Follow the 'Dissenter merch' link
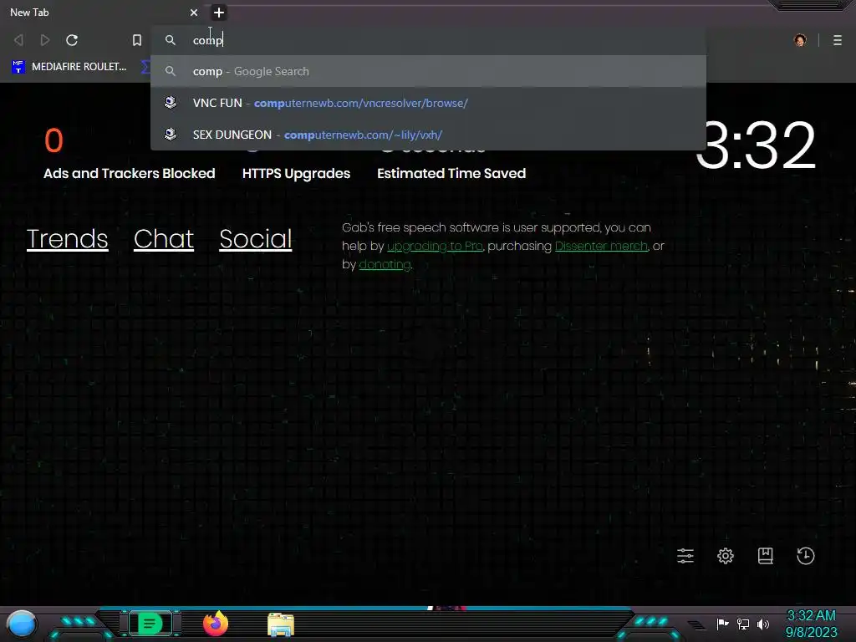 click(601, 247)
